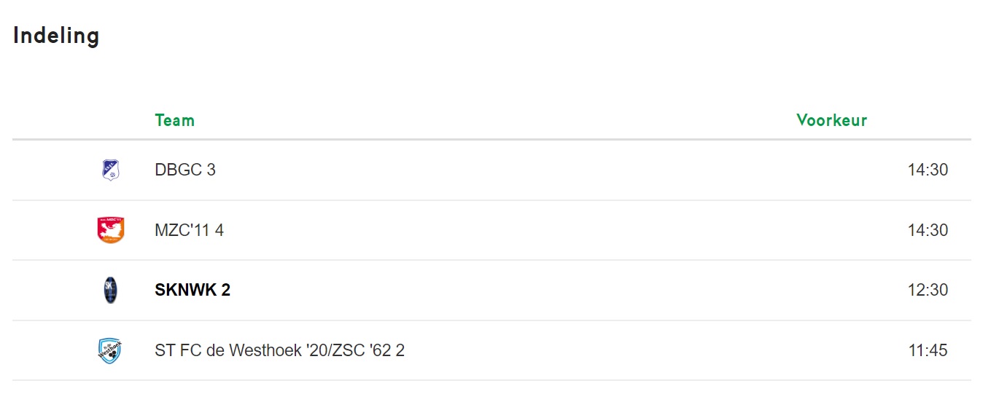983x394 pixels.
Task: Open ST FC de Westhoek '20/ZSC '62 2
Action: click(280, 350)
